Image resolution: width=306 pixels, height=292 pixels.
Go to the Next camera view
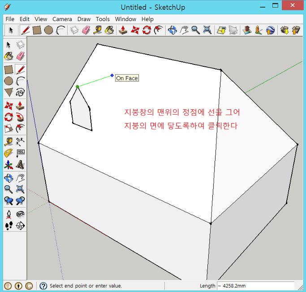(20, 201)
